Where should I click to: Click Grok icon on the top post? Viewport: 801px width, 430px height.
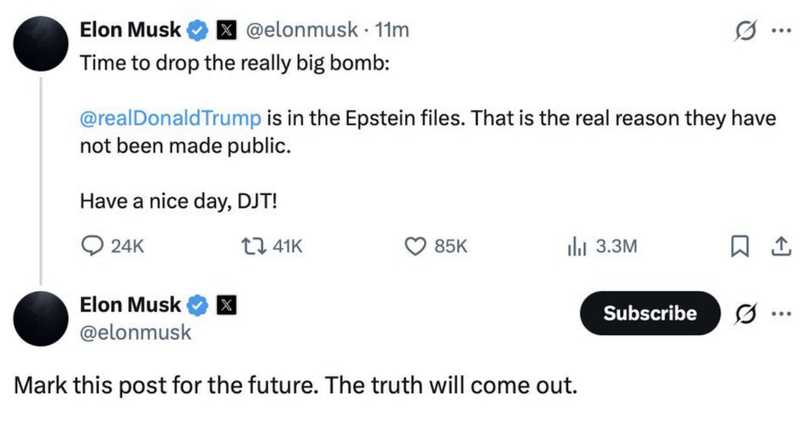click(742, 30)
